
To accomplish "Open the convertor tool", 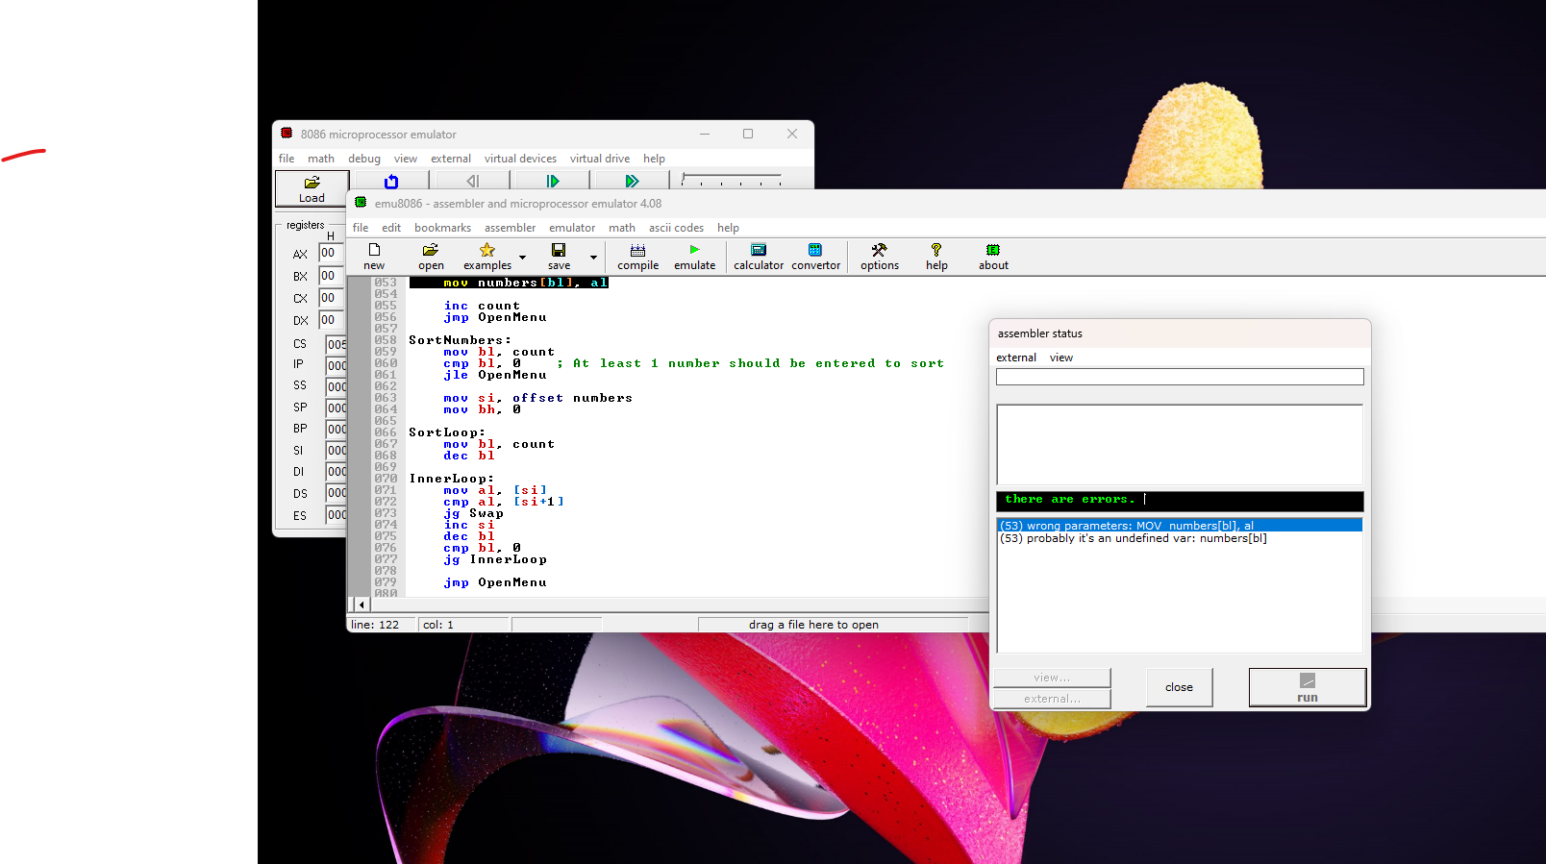I will coord(815,257).
